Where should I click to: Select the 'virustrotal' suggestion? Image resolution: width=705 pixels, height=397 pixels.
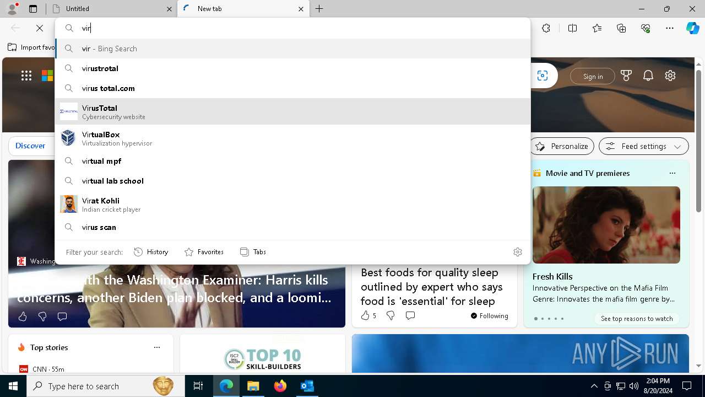click(293, 68)
